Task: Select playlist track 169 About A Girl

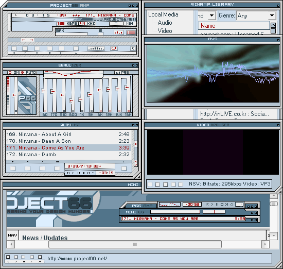Action: pyautogui.click(x=68, y=134)
